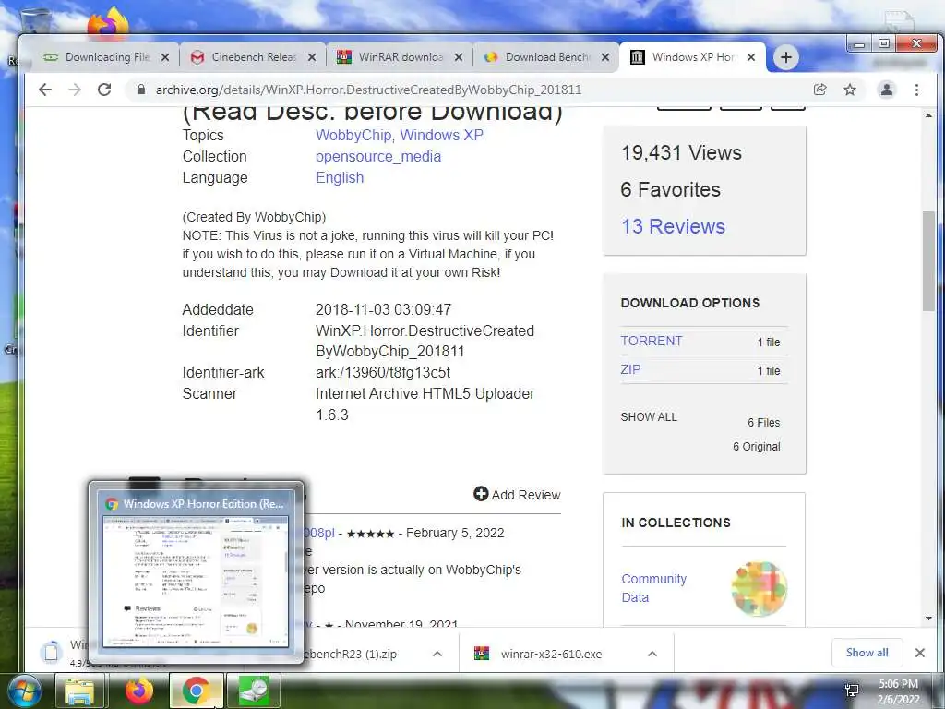
Task: Bookmark this page with the star
Action: coord(850,90)
